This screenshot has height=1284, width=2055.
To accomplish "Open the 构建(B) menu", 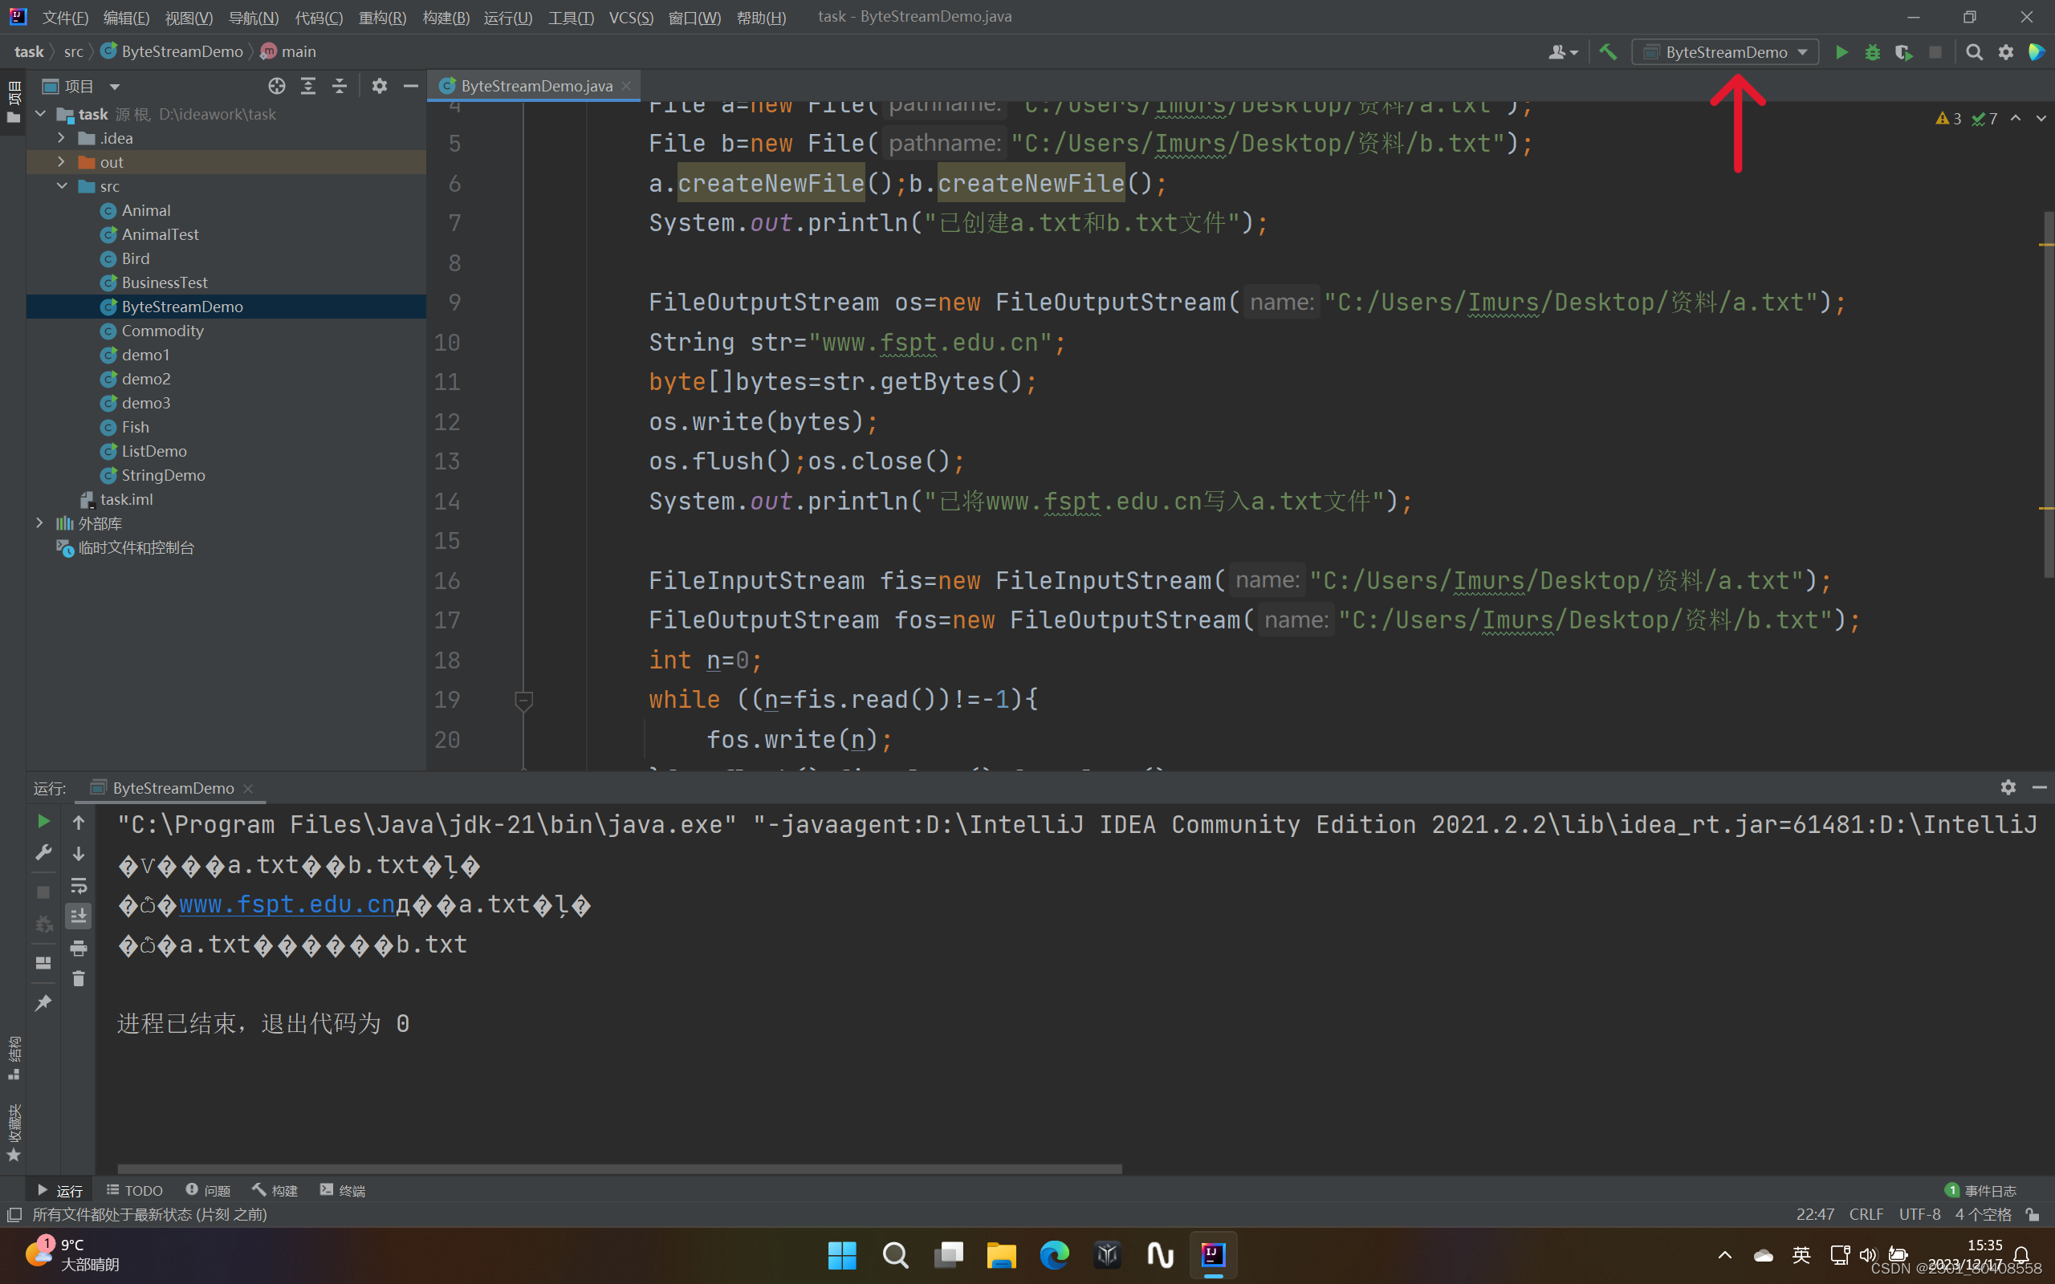I will [445, 17].
